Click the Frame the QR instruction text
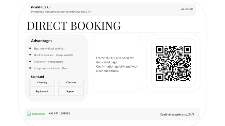Screen dimensions: 225x126 pos(117,64)
